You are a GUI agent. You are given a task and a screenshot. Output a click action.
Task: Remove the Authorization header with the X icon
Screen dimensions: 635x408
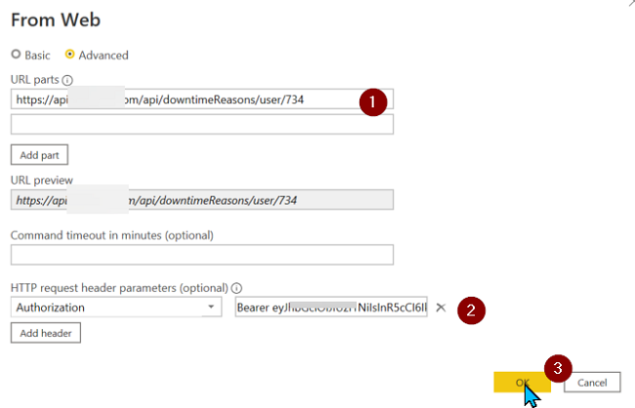(x=441, y=307)
